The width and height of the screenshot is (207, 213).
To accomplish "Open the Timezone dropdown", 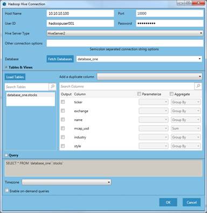I will pyautogui.click(x=66, y=182).
